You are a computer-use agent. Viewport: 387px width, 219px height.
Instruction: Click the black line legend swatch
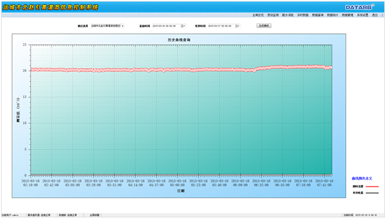[372, 193]
